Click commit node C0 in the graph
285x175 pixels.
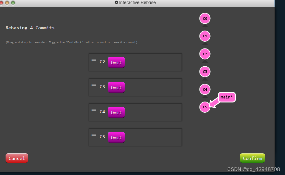[x=205, y=19]
